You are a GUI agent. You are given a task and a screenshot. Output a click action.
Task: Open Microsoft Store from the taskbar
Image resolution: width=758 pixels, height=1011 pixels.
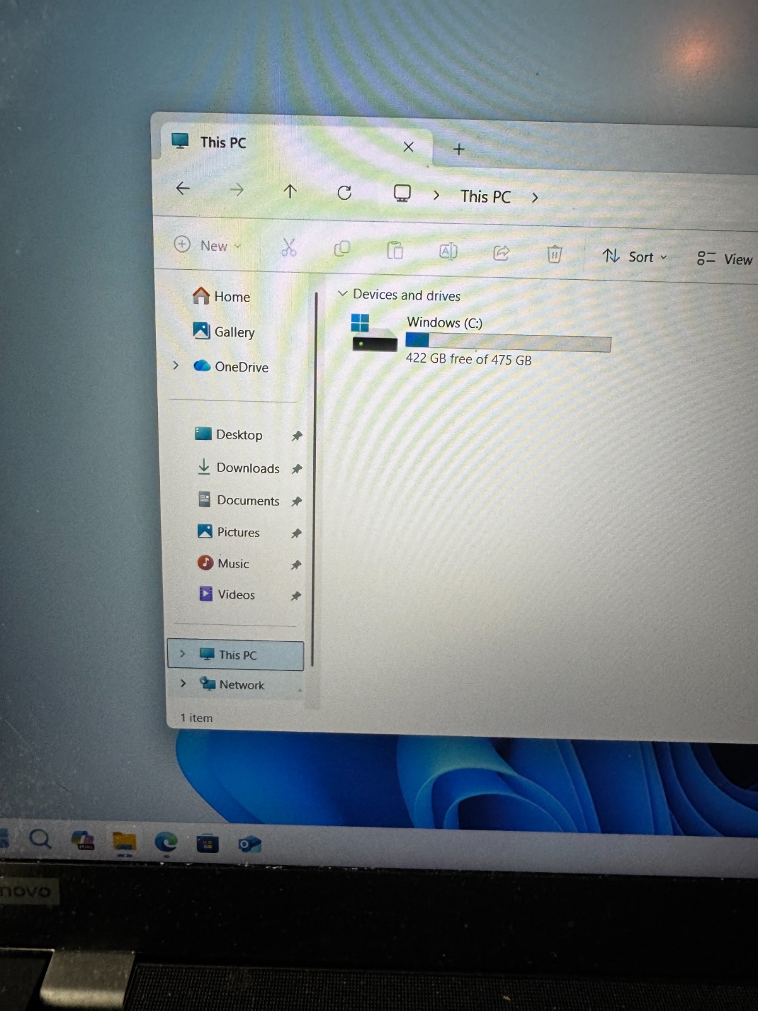click(x=207, y=844)
